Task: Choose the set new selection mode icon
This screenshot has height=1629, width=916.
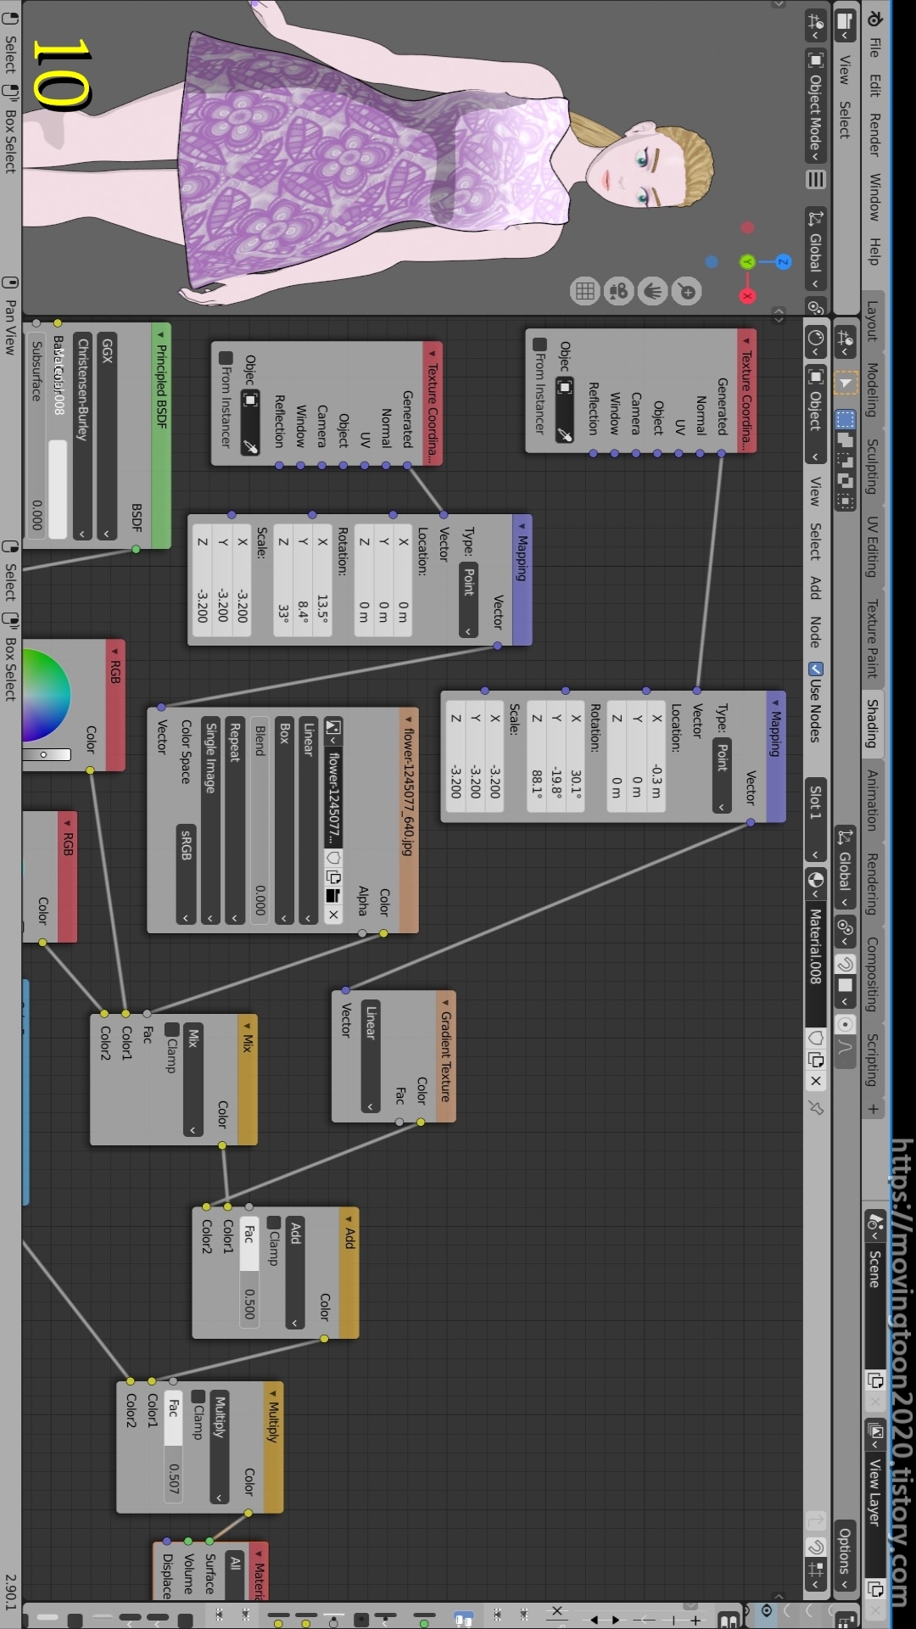Action: click(x=845, y=419)
